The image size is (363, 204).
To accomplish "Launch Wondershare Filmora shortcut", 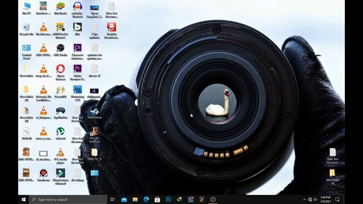I will tap(61, 177).
